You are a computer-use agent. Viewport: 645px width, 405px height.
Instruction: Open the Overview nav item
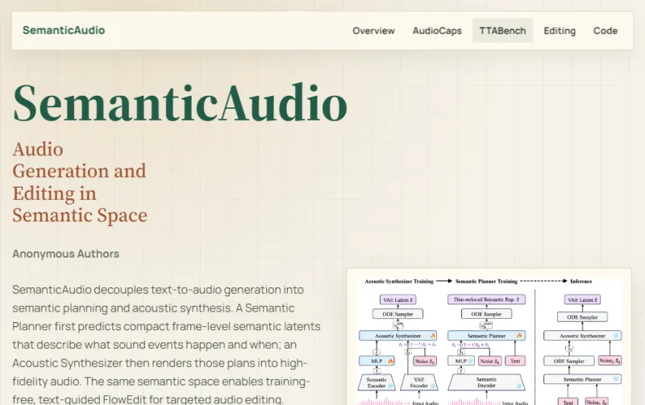(x=373, y=31)
